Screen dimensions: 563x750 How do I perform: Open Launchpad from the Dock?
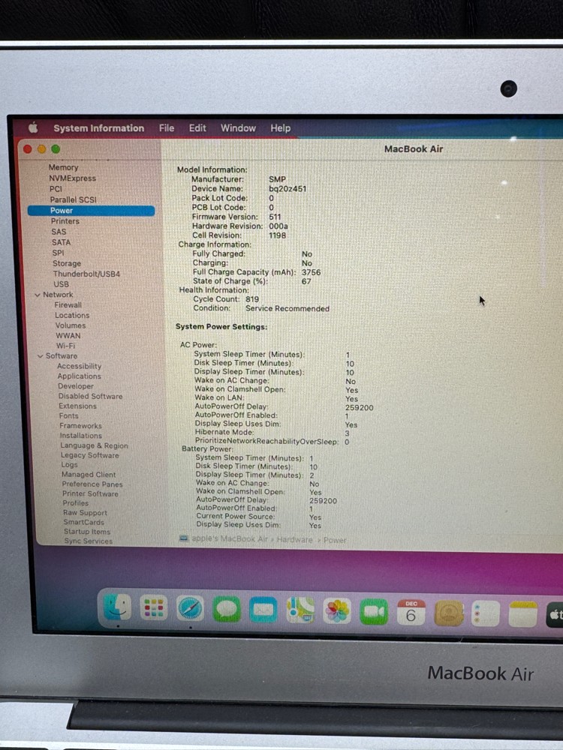[154, 608]
